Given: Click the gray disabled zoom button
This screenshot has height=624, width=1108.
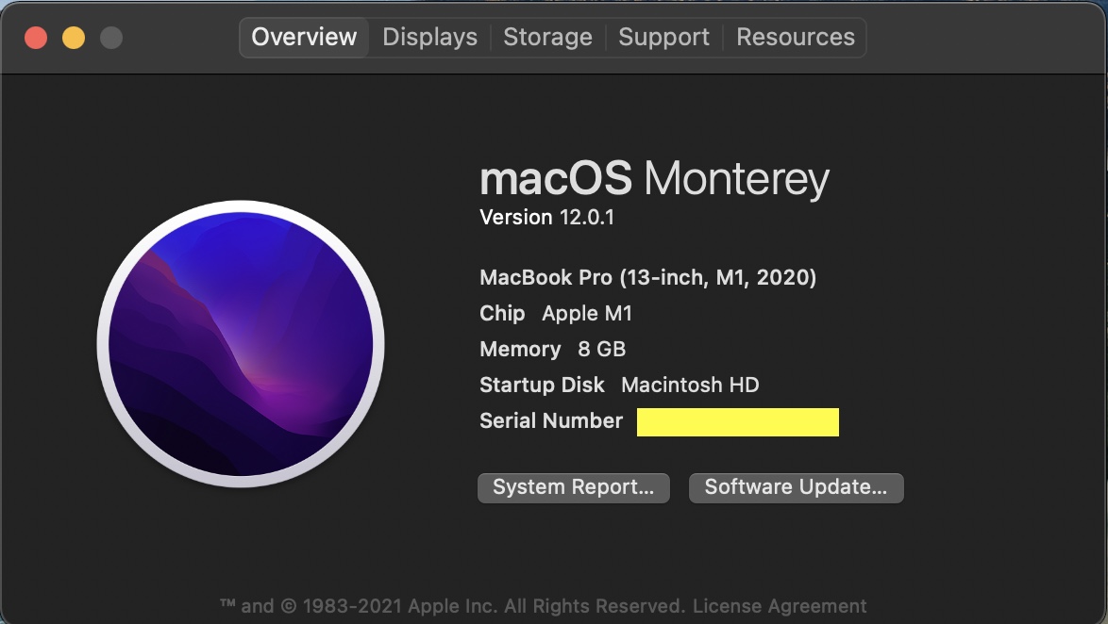Looking at the screenshot, I should click(x=111, y=38).
